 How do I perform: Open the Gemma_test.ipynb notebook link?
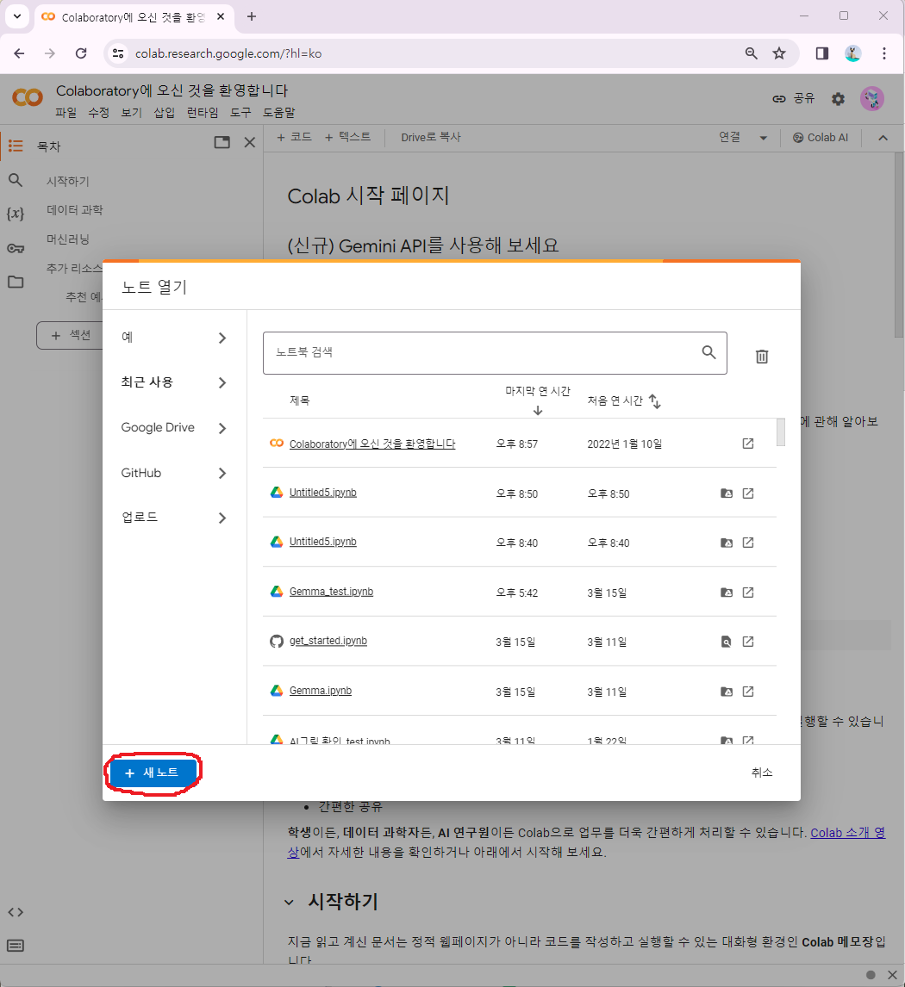click(331, 592)
